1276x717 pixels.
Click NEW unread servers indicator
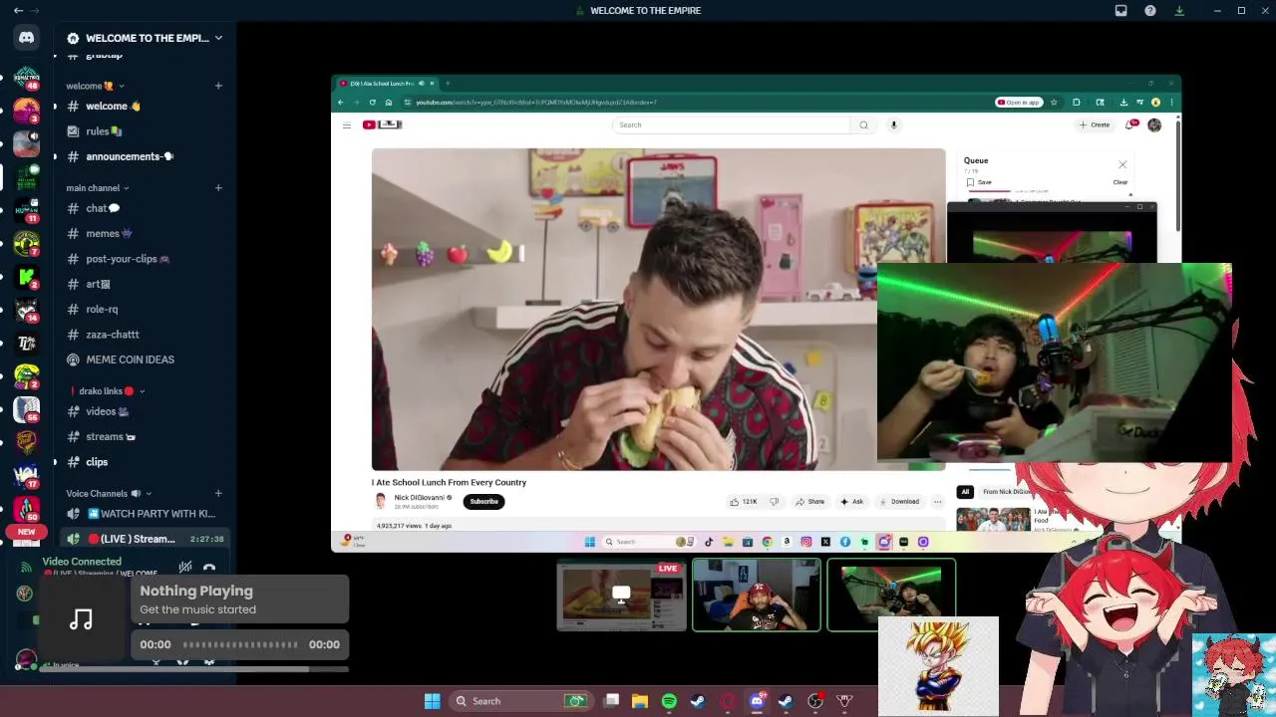point(27,532)
